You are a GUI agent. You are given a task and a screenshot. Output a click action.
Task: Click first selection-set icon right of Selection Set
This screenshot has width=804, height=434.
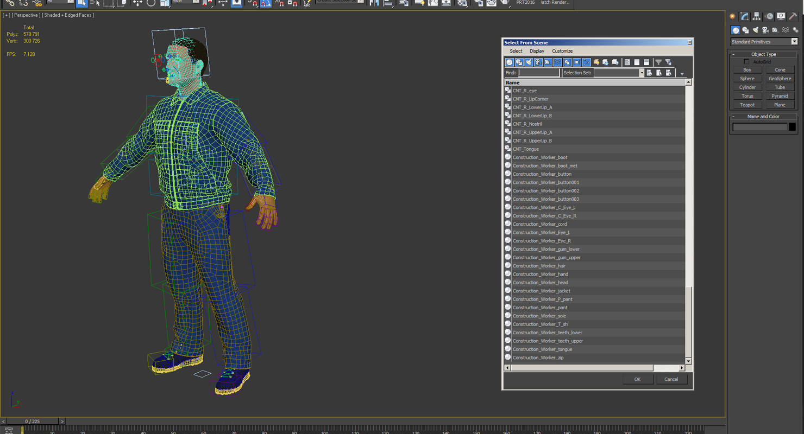(x=649, y=73)
